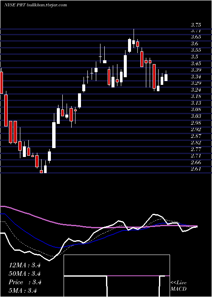Click the 2.77 price axis label
Screen dimensions: 212x297
pos(196,149)
